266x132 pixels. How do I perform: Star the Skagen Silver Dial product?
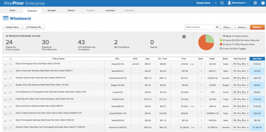[5, 86]
